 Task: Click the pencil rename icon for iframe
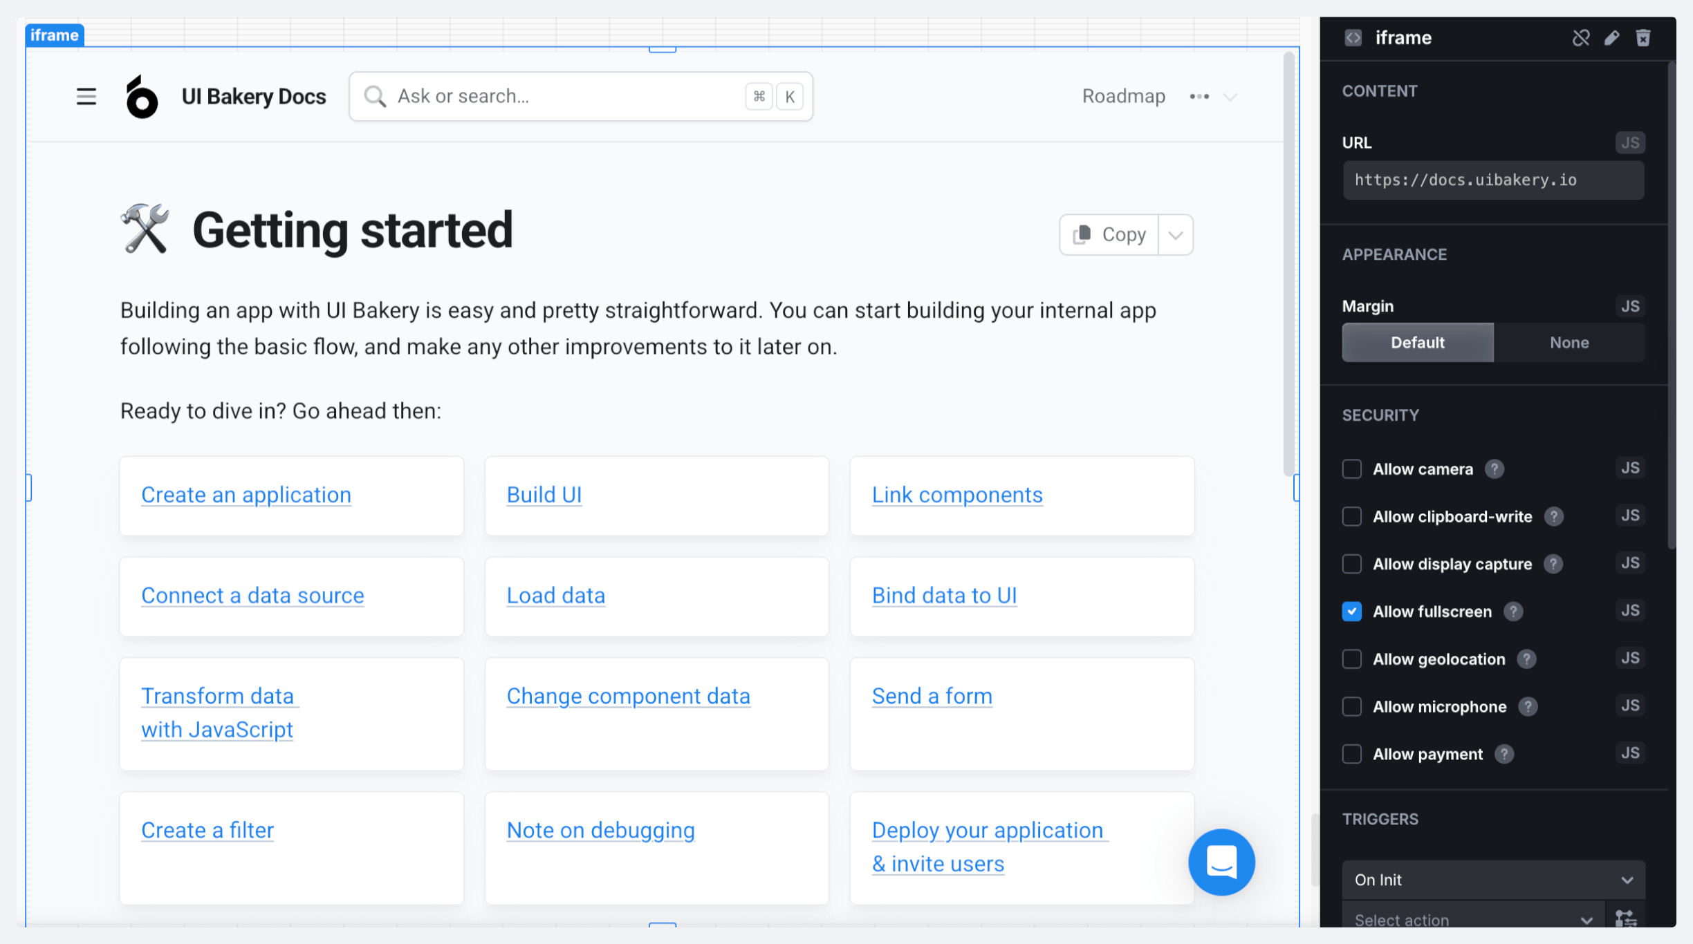tap(1612, 37)
